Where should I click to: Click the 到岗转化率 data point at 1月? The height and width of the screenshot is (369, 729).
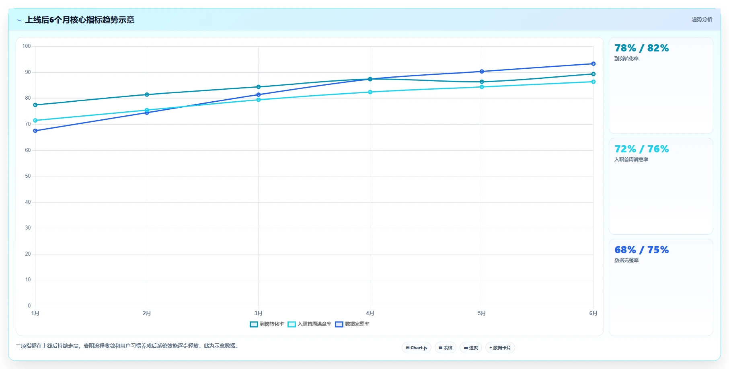tap(35, 105)
